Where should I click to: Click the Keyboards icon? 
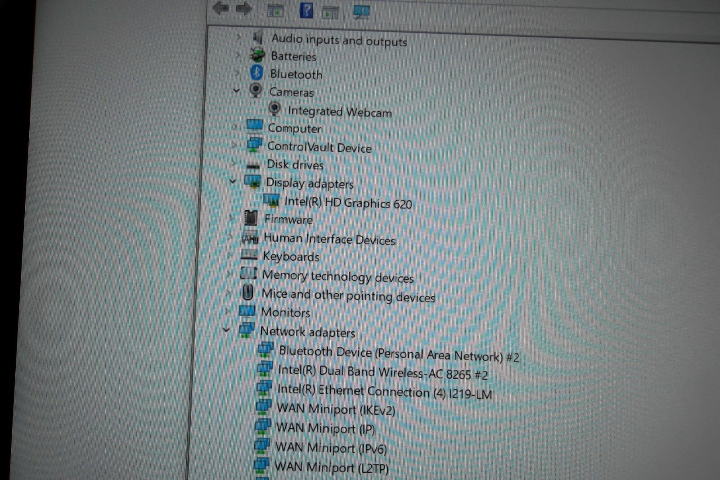point(249,255)
